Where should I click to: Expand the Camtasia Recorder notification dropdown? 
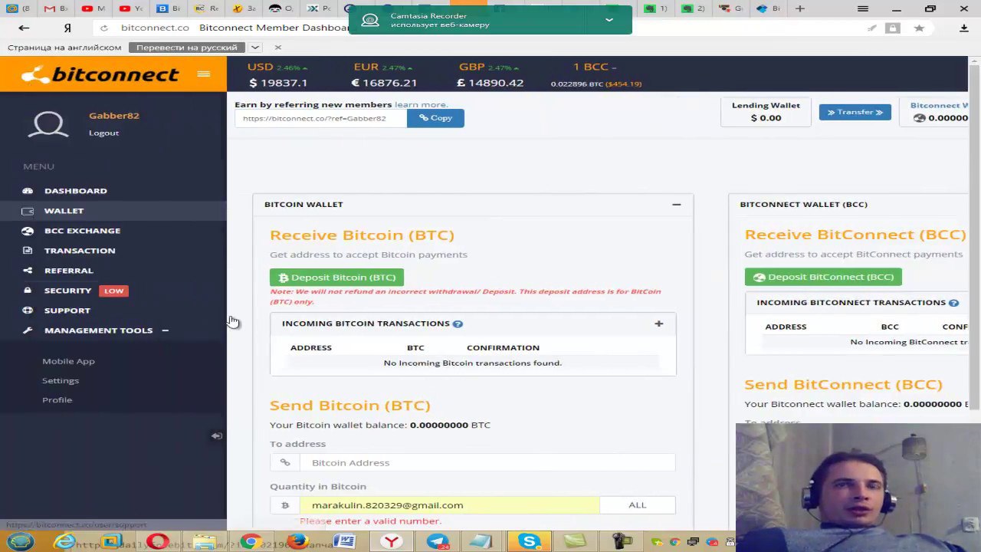(609, 20)
